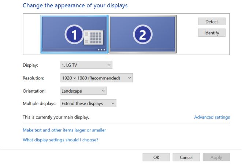Expand the Resolution dropdown

(x=96, y=78)
